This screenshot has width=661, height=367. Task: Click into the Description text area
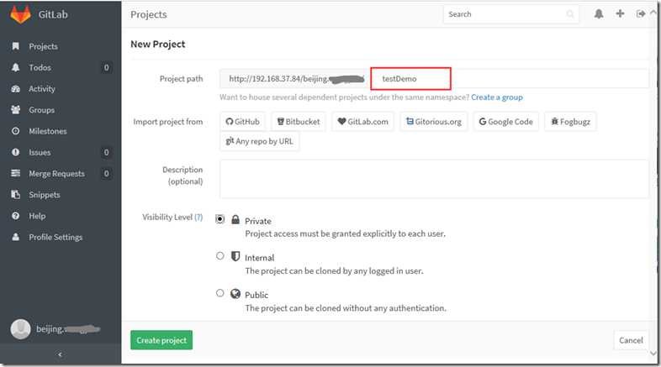pos(434,179)
